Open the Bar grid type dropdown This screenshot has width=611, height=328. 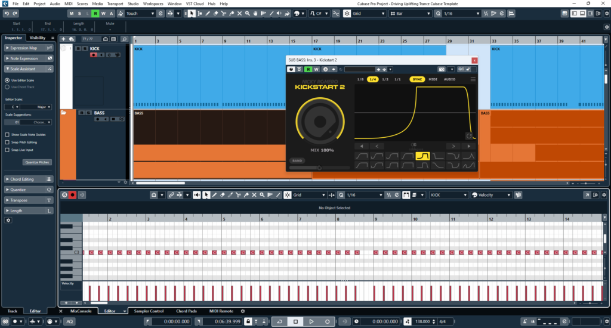[411, 14]
